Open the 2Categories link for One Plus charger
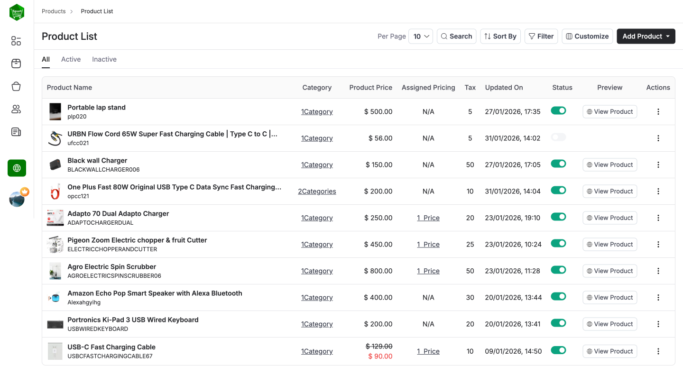This screenshot has height=384, width=683. (x=317, y=191)
